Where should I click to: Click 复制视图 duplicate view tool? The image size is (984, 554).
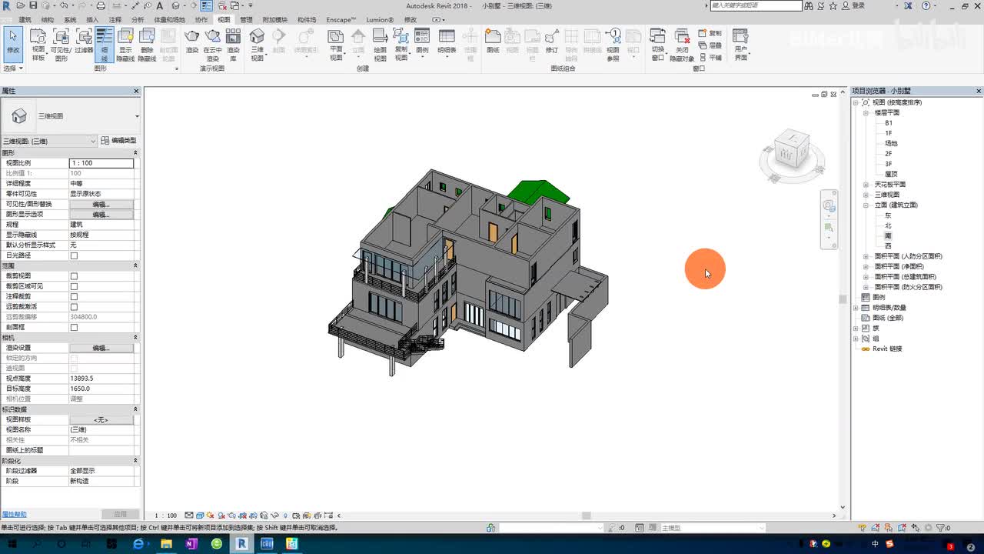(x=401, y=45)
